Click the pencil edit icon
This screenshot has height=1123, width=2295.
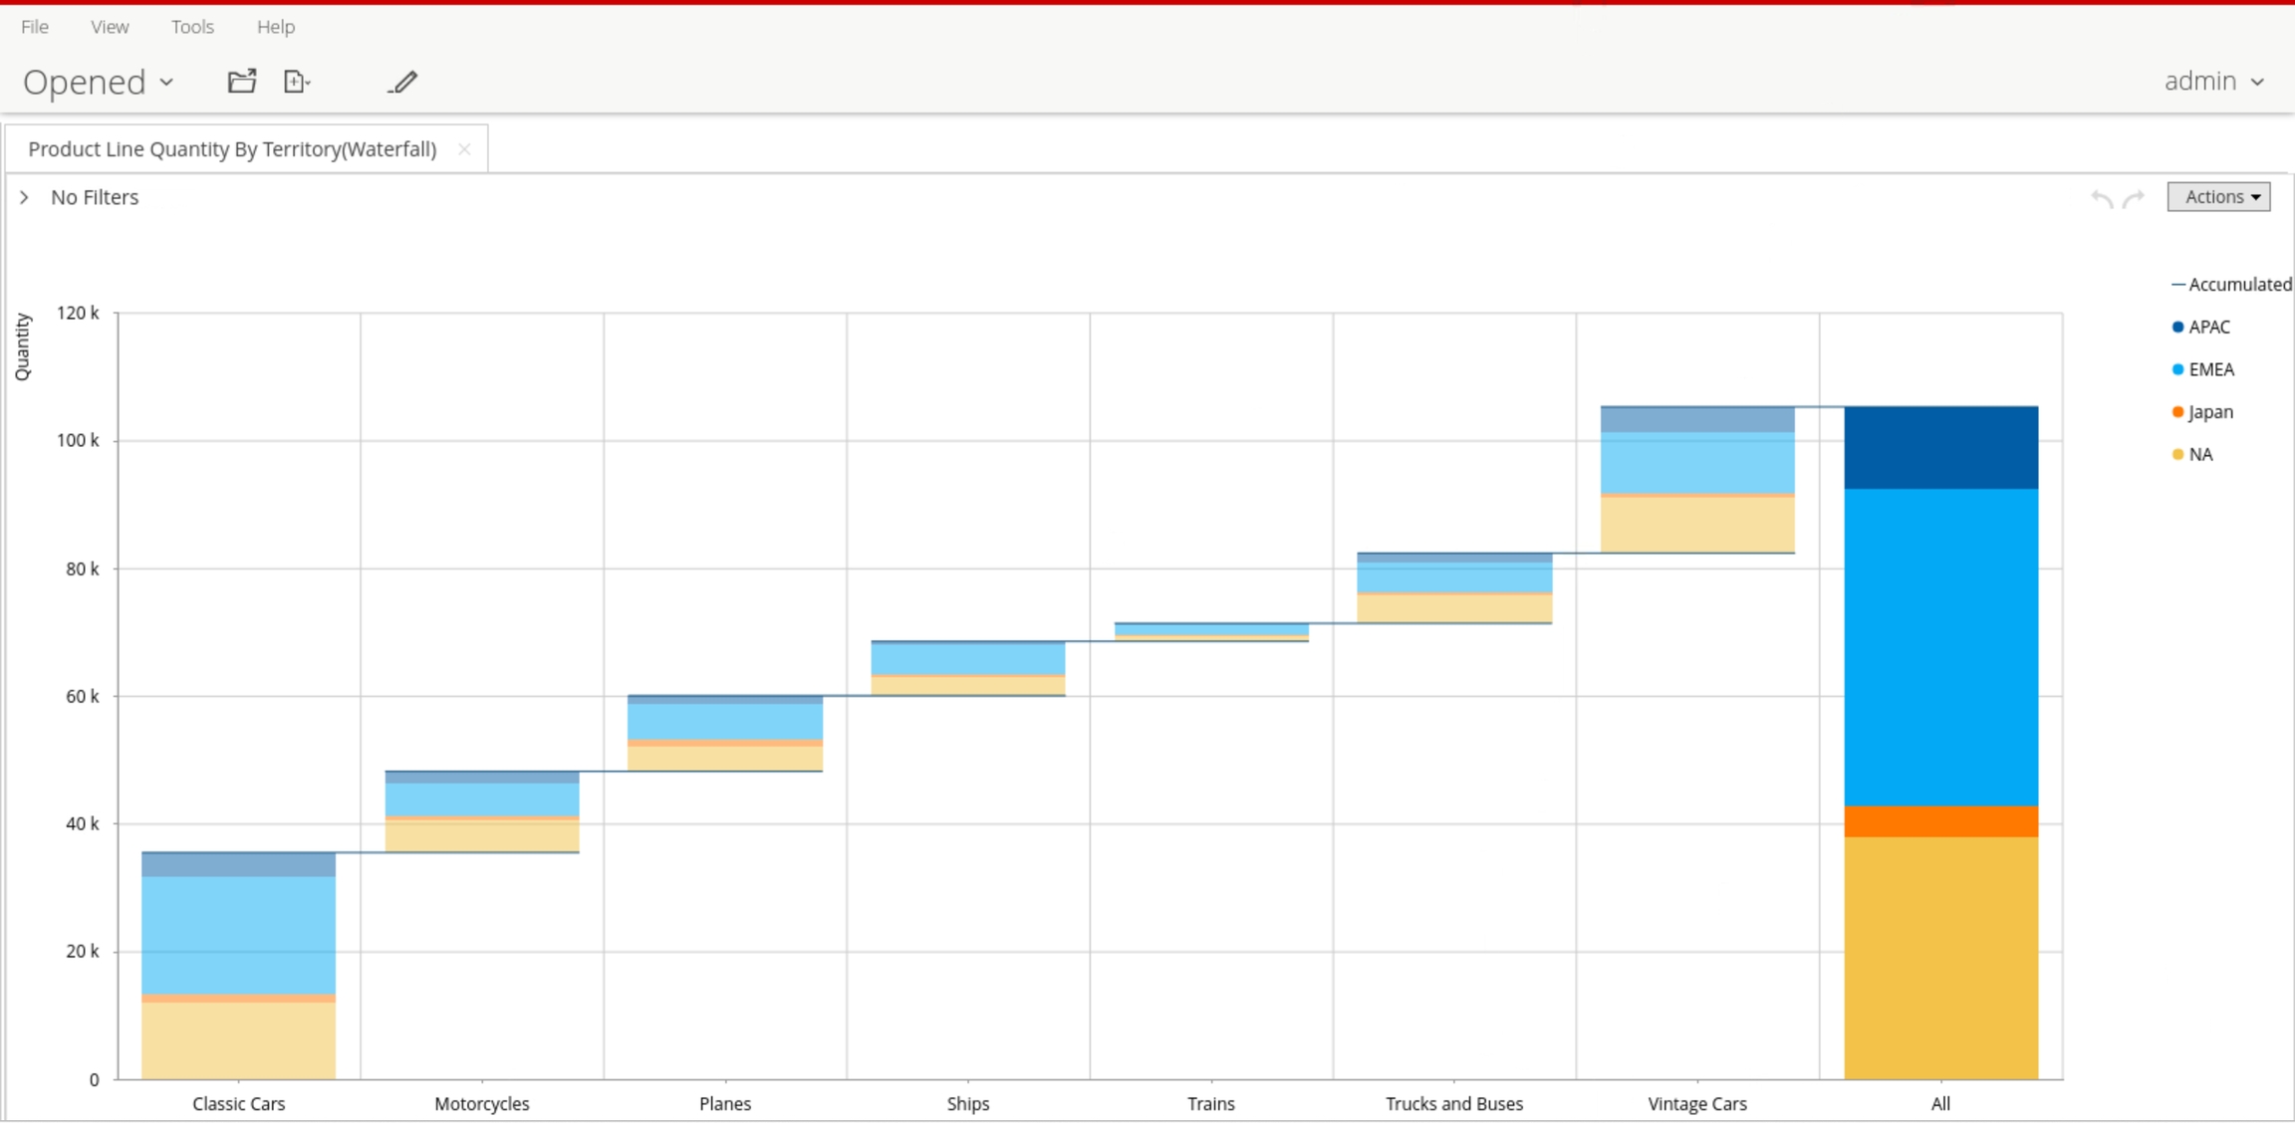point(402,82)
